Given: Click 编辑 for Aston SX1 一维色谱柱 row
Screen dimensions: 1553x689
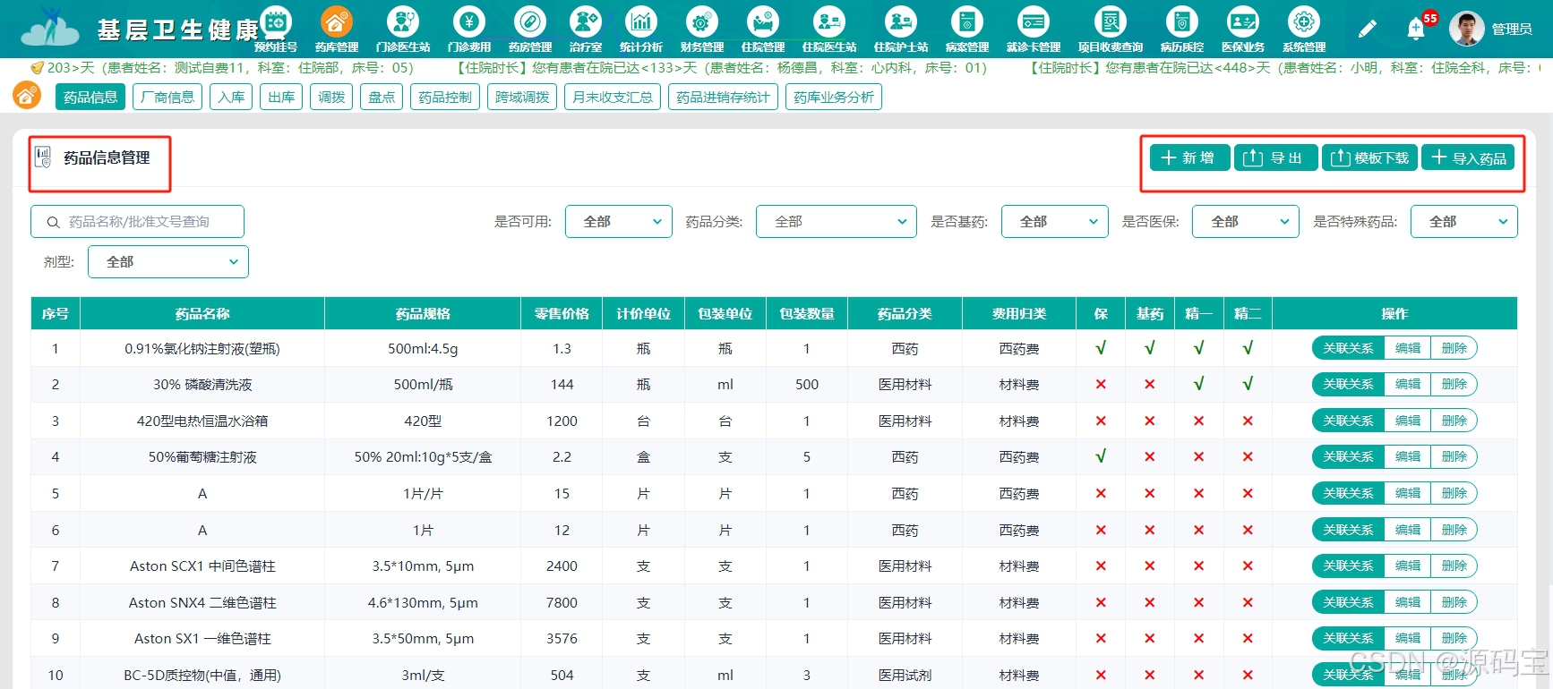Looking at the screenshot, I should (x=1408, y=639).
